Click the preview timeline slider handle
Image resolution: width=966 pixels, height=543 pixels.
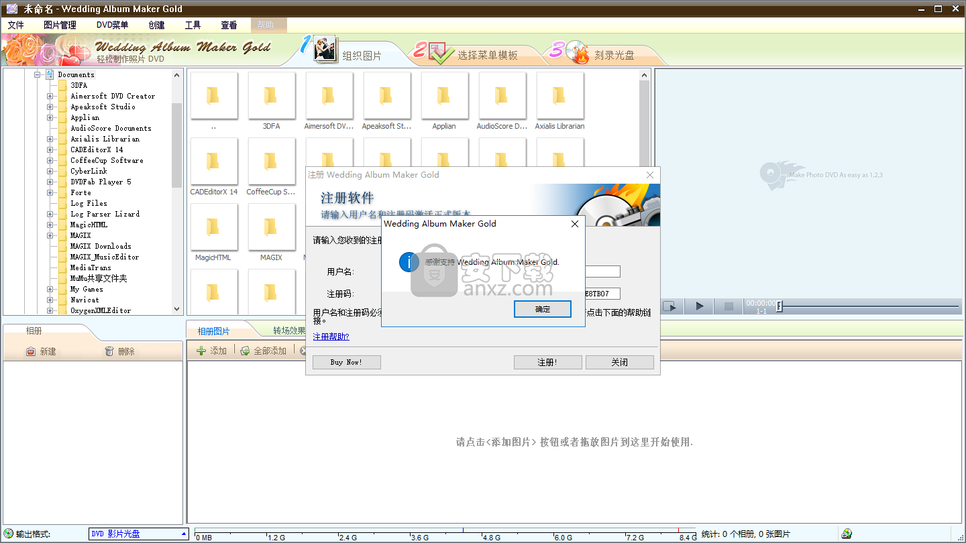click(x=780, y=306)
